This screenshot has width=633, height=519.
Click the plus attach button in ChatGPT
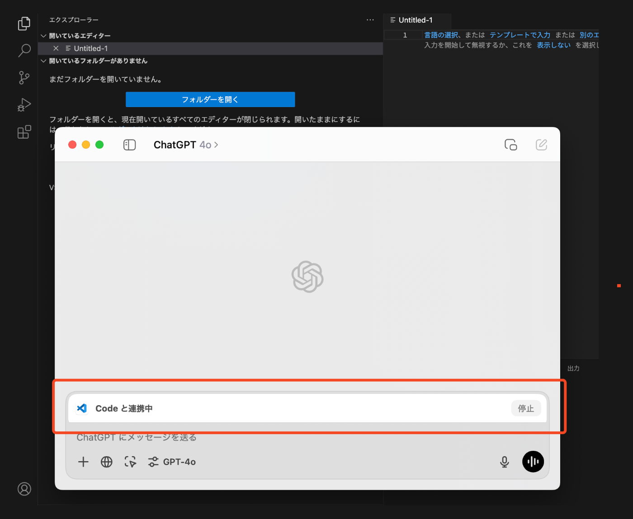pyautogui.click(x=83, y=462)
